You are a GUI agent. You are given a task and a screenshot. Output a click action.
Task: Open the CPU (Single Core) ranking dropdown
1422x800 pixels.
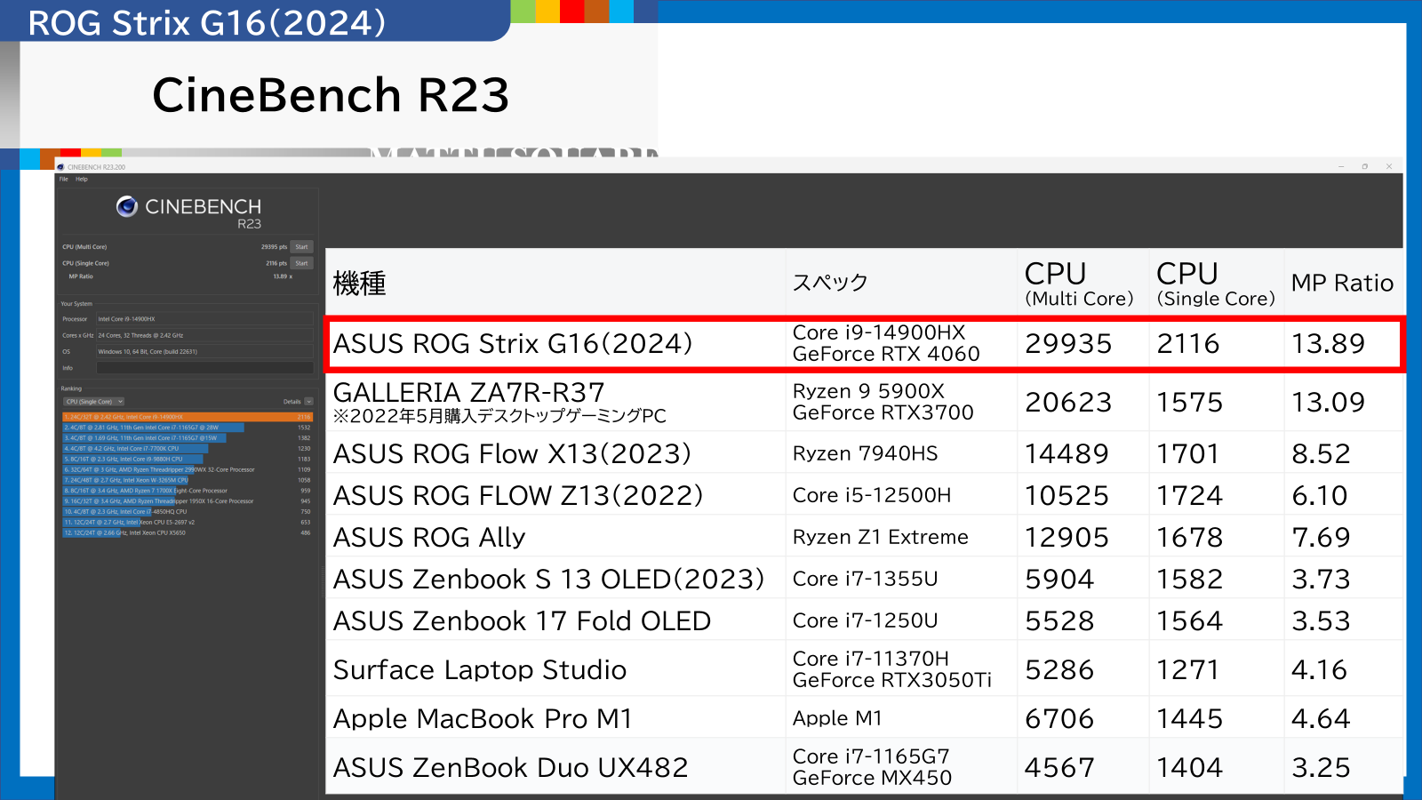tap(93, 402)
